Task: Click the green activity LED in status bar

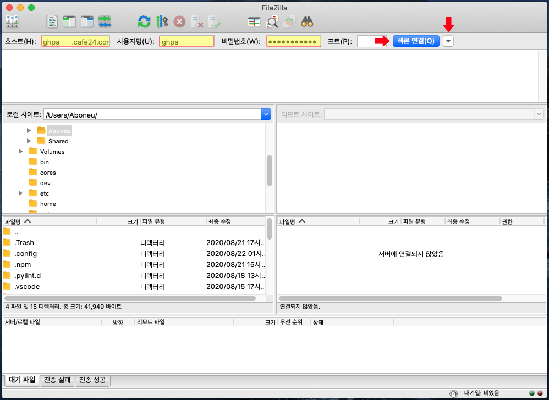Action: coord(532,393)
